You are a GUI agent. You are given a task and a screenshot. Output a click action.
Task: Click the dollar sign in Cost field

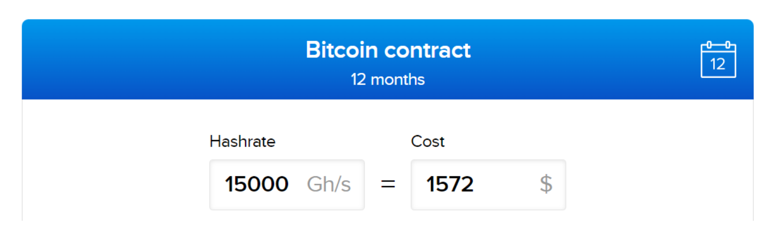(x=546, y=184)
